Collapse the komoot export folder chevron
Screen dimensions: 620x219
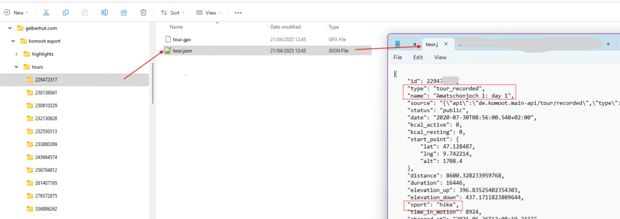tap(13, 41)
